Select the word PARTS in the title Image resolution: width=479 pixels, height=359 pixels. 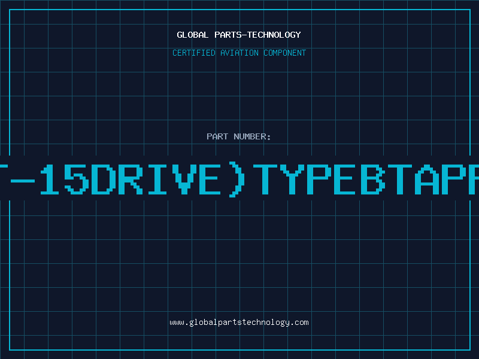click(x=228, y=35)
